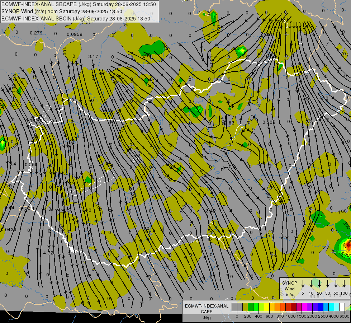Screen dimensions: 351x323
Task: Click the 30.1 value on the map
Action: pyautogui.click(x=29, y=209)
